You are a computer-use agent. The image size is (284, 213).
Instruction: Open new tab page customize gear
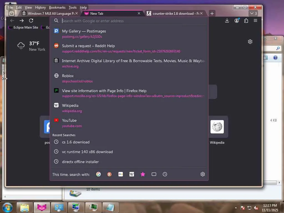click(250, 42)
